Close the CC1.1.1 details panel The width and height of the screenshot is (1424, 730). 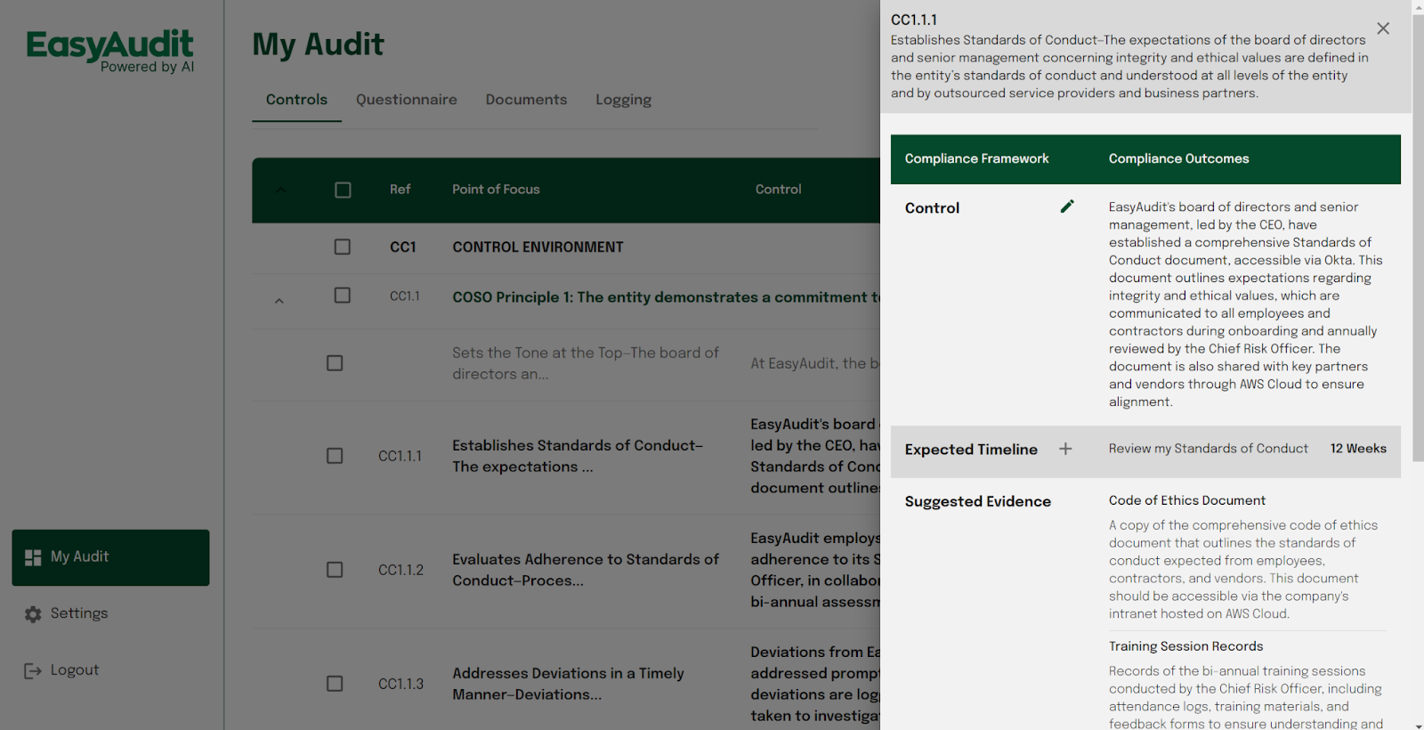click(1383, 28)
